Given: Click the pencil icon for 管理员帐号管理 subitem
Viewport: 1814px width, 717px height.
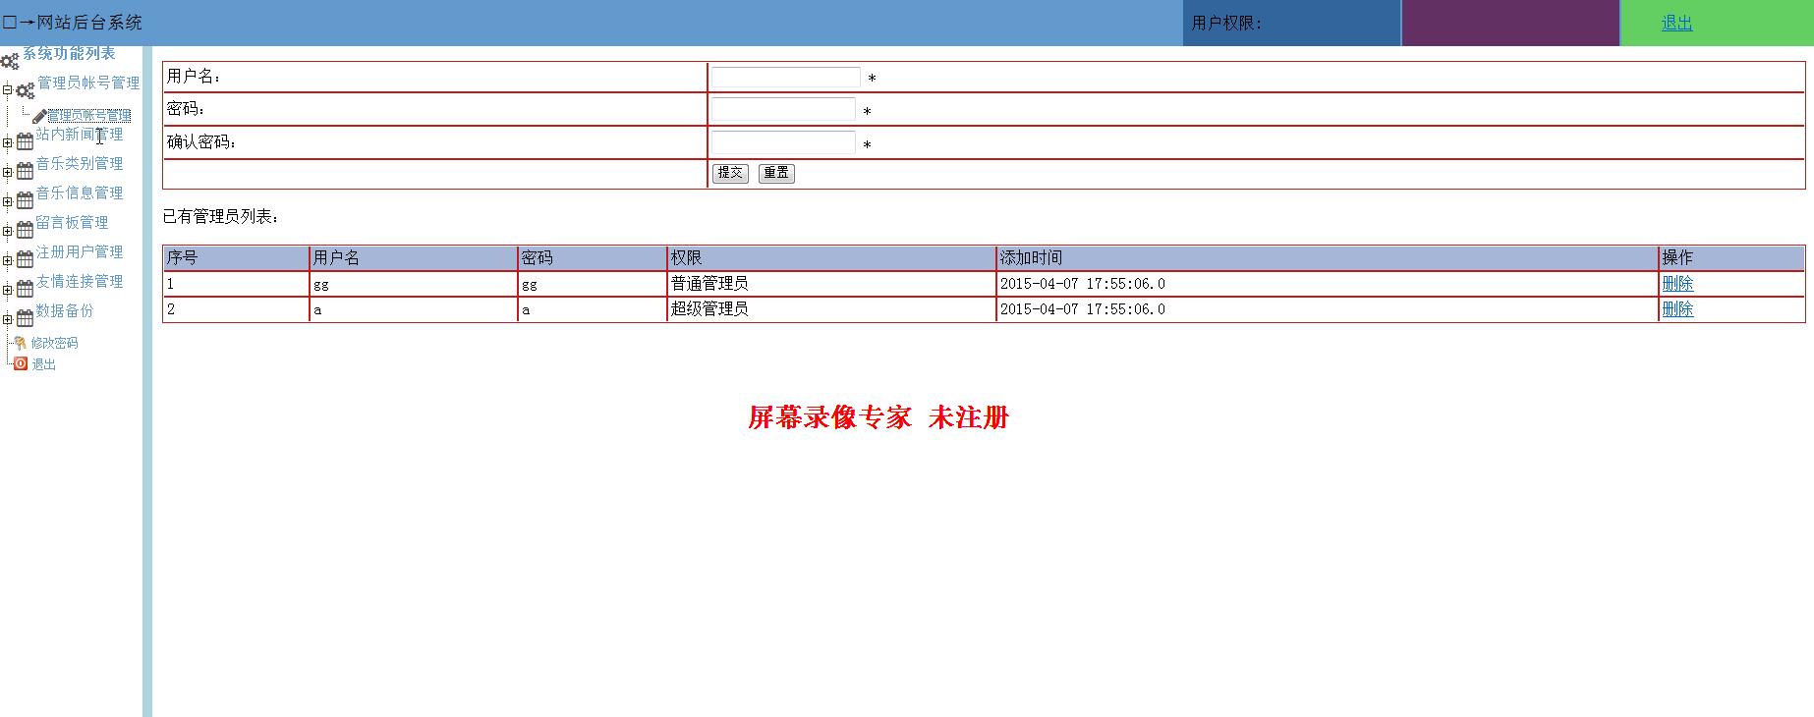Looking at the screenshot, I should (x=39, y=117).
